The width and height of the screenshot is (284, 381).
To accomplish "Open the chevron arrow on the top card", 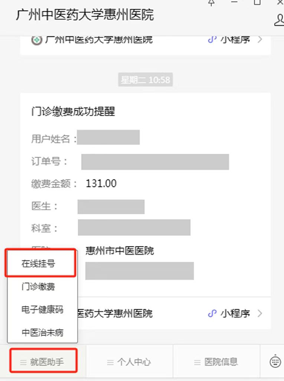I will coord(260,39).
